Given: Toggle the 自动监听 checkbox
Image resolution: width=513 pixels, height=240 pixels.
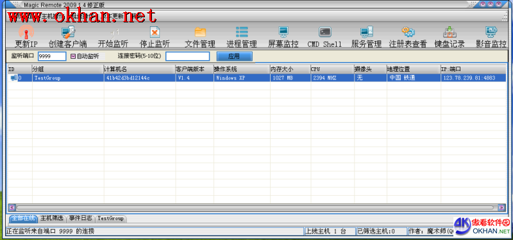Looking at the screenshot, I should [x=73, y=56].
